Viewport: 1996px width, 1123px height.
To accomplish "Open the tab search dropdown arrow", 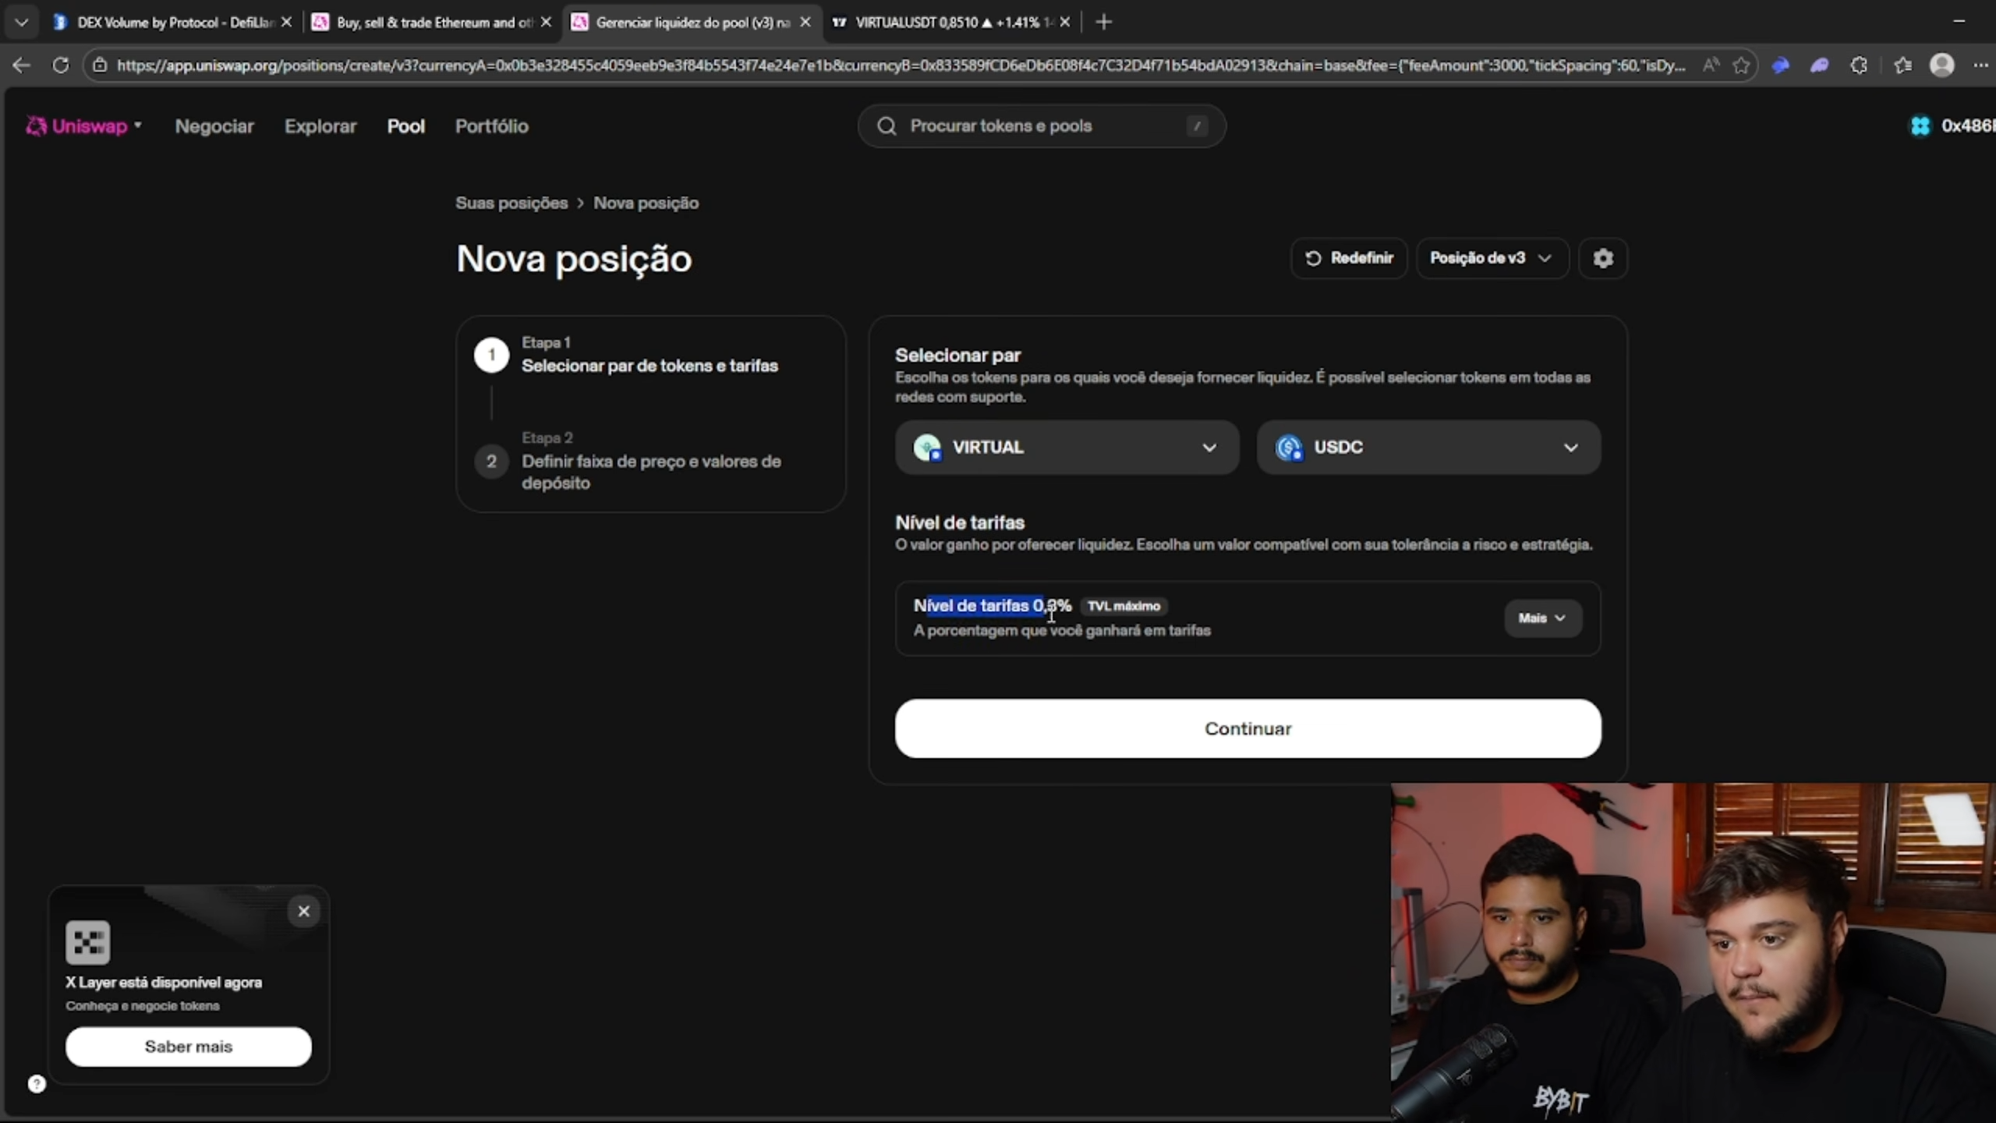I will 21,22.
